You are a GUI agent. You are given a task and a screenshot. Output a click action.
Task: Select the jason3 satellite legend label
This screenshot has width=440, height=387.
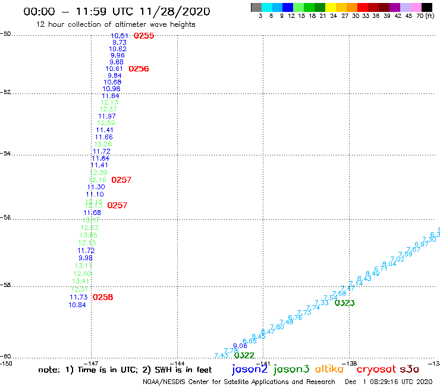click(x=291, y=370)
